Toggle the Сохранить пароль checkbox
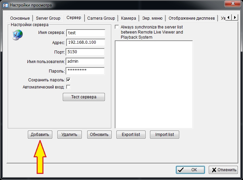243x180 pixels. 68,80
